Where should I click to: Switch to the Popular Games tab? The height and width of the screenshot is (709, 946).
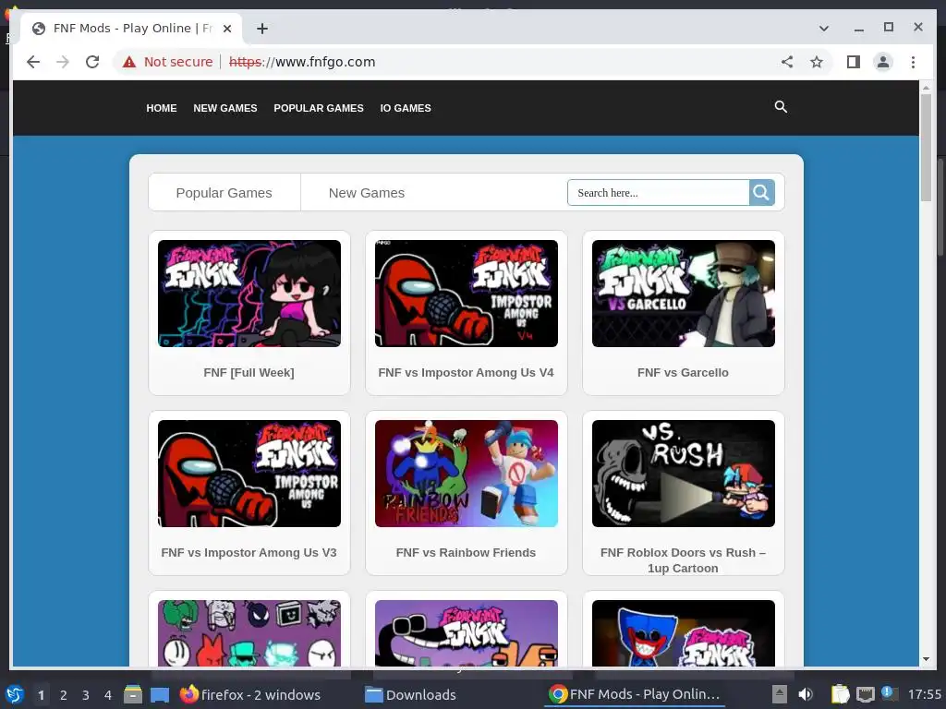(x=224, y=193)
